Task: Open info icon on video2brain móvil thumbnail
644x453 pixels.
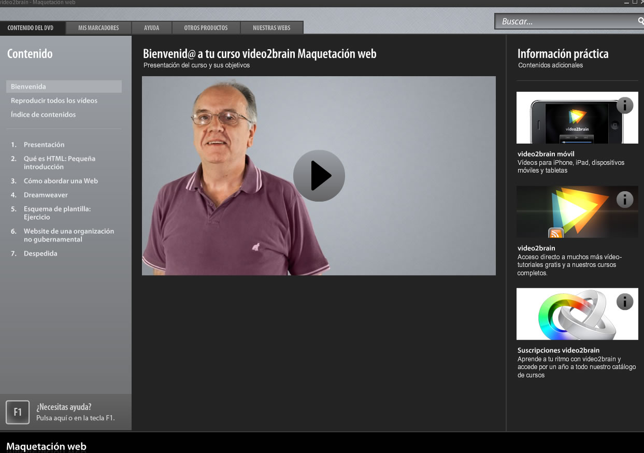Action: tap(625, 105)
